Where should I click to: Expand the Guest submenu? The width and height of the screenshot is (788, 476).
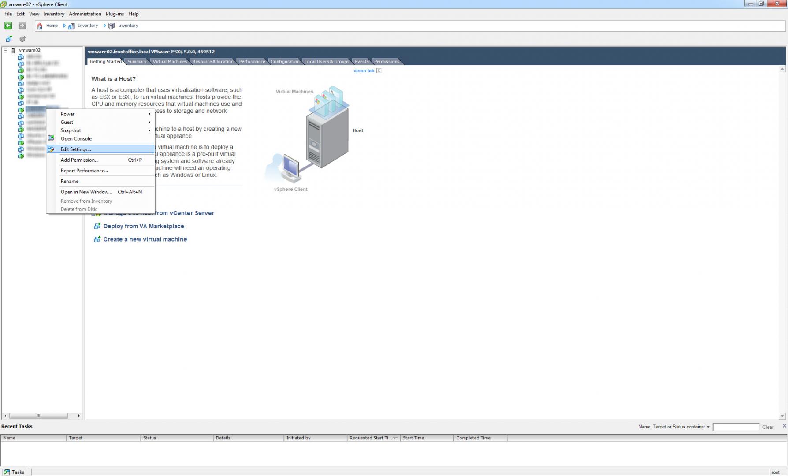click(100, 122)
